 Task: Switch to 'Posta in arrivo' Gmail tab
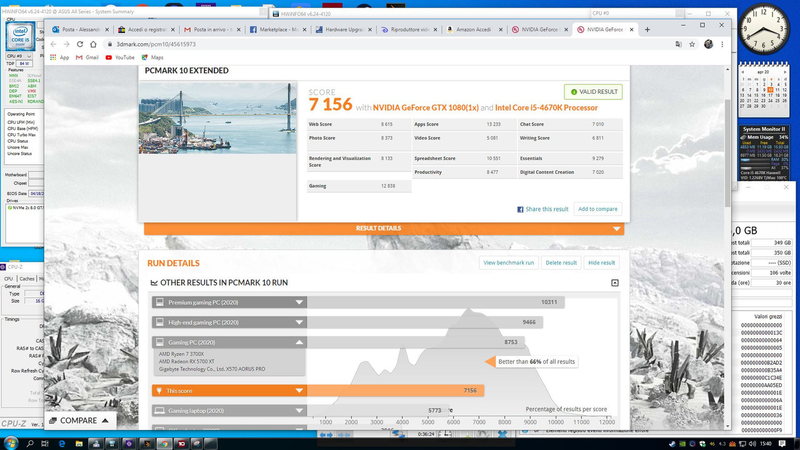click(x=212, y=29)
